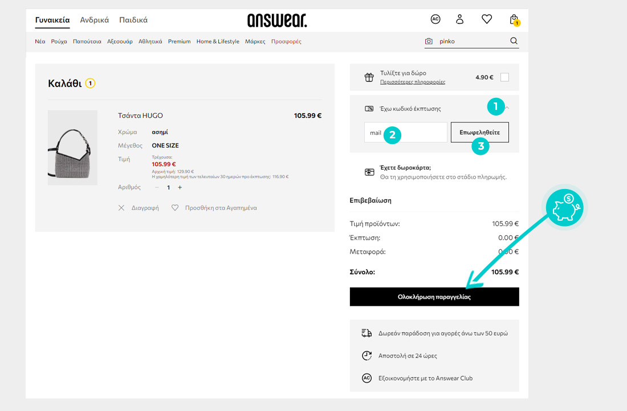
Task: Click the magnifier search icon
Action: pos(514,41)
